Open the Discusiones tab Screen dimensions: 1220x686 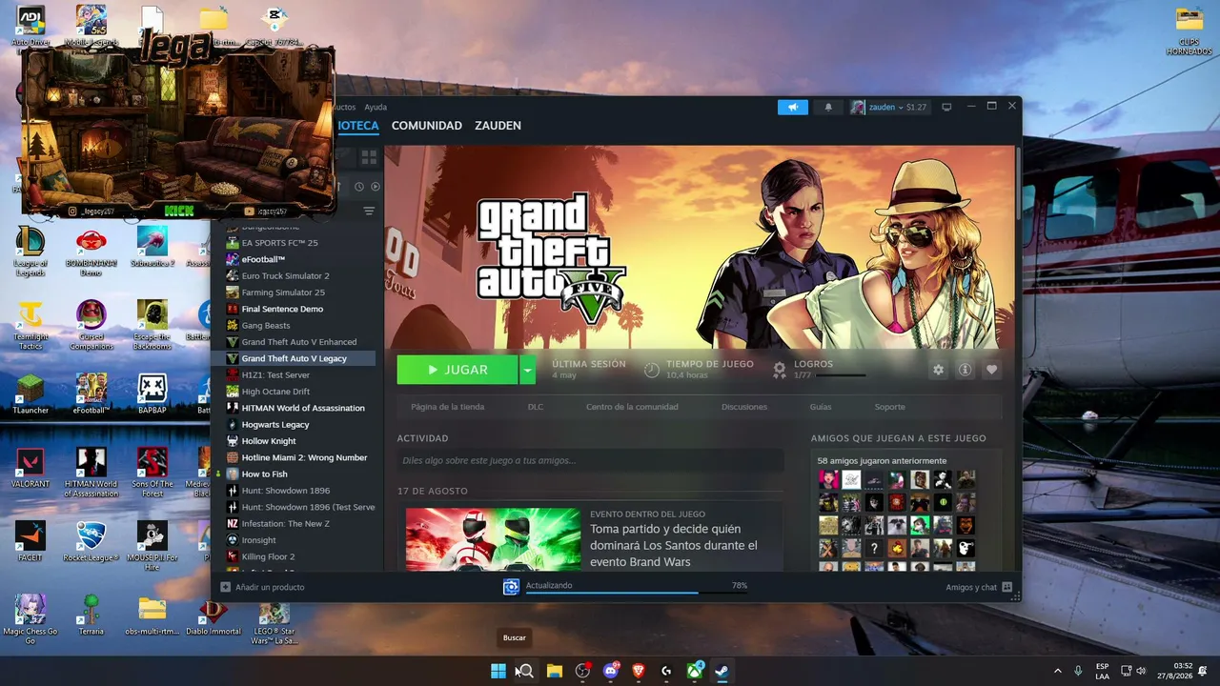[x=744, y=407]
